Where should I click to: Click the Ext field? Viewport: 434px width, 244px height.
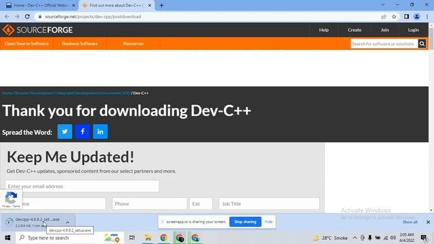point(201,203)
